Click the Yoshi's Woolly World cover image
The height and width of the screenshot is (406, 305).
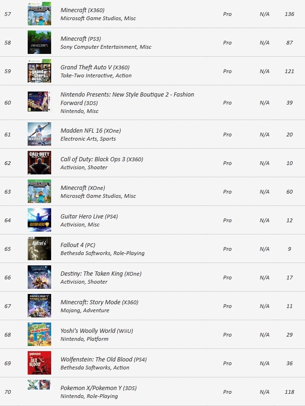coord(39,334)
